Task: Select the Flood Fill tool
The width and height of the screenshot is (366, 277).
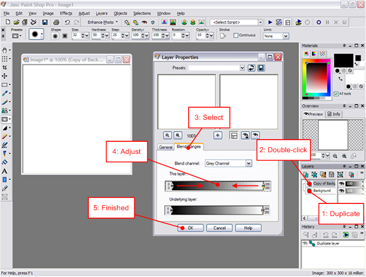Action: tap(4, 162)
